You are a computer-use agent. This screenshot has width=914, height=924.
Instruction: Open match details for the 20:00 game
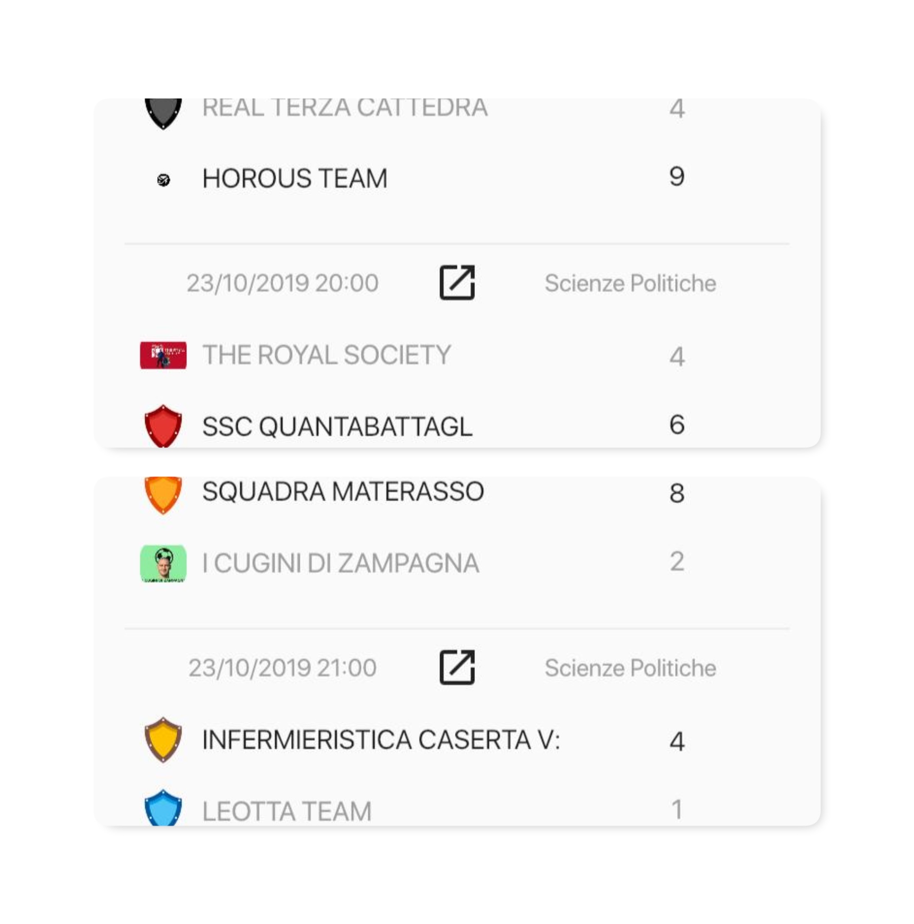pyautogui.click(x=457, y=282)
